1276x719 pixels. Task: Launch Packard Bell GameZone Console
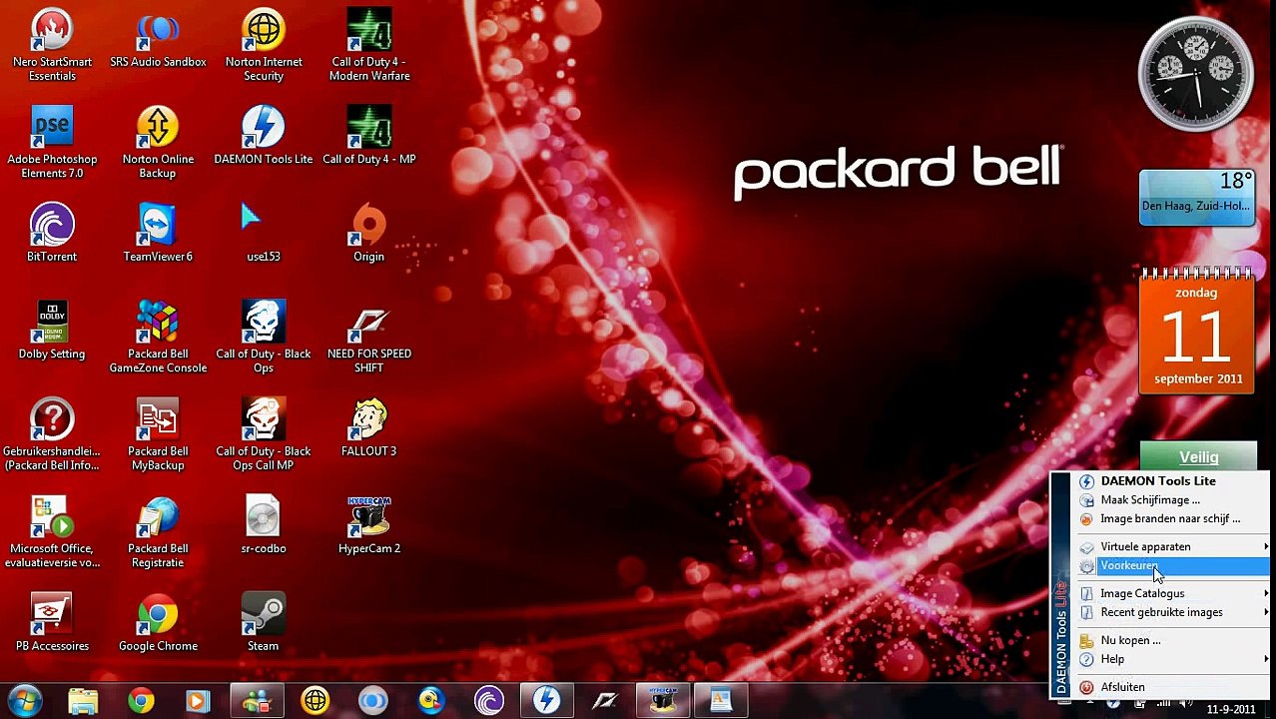(158, 337)
